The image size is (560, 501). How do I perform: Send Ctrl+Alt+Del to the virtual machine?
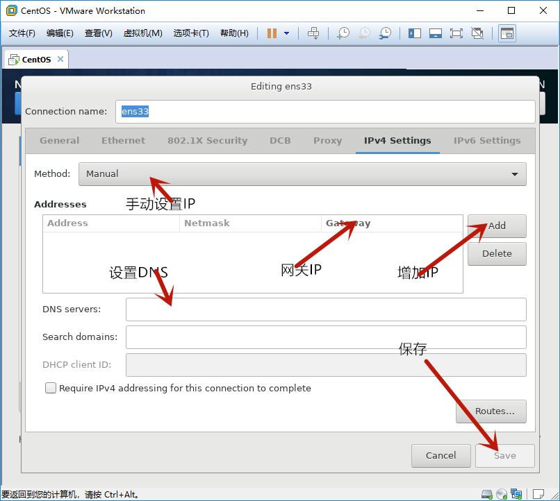[x=313, y=33]
